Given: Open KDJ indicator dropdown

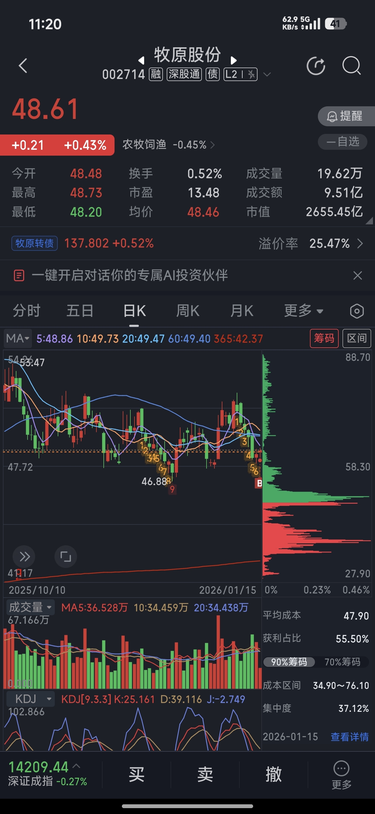Looking at the screenshot, I should point(30,699).
